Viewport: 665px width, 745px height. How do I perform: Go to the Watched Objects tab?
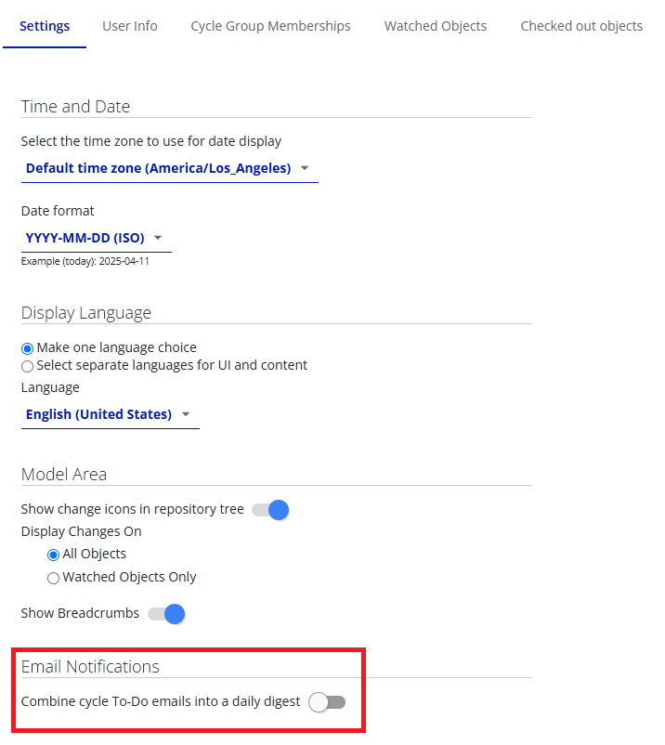click(436, 26)
